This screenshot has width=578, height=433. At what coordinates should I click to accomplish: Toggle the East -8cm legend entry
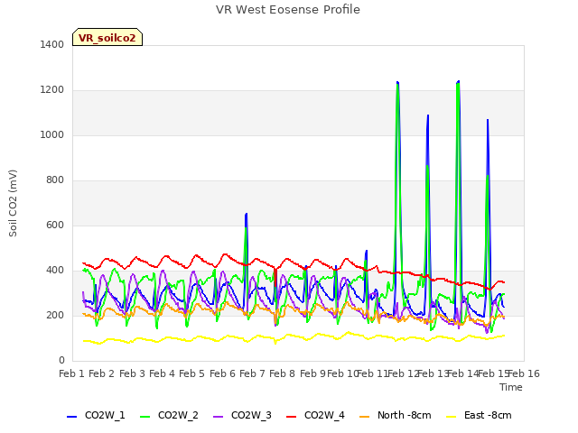pos(479,416)
